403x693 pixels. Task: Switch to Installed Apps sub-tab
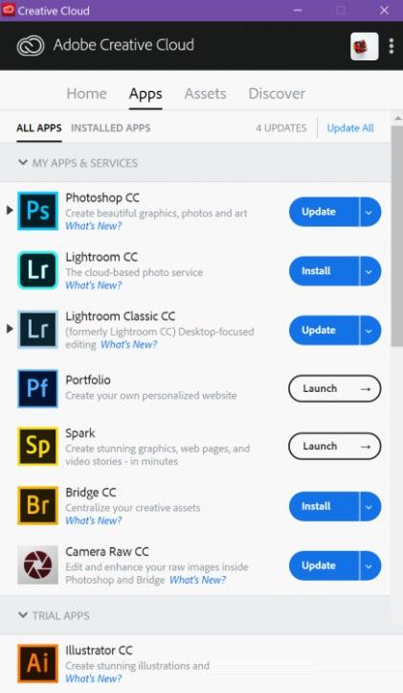tap(111, 128)
